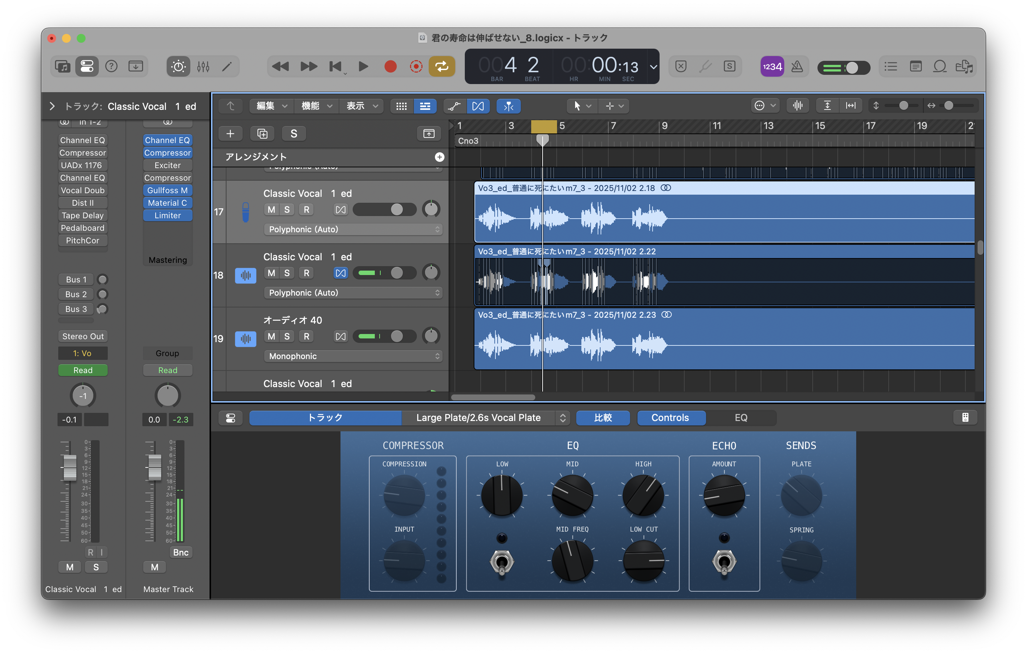1027x654 pixels.
Task: Solo track 19 オーディオ 40
Action: [x=287, y=336]
